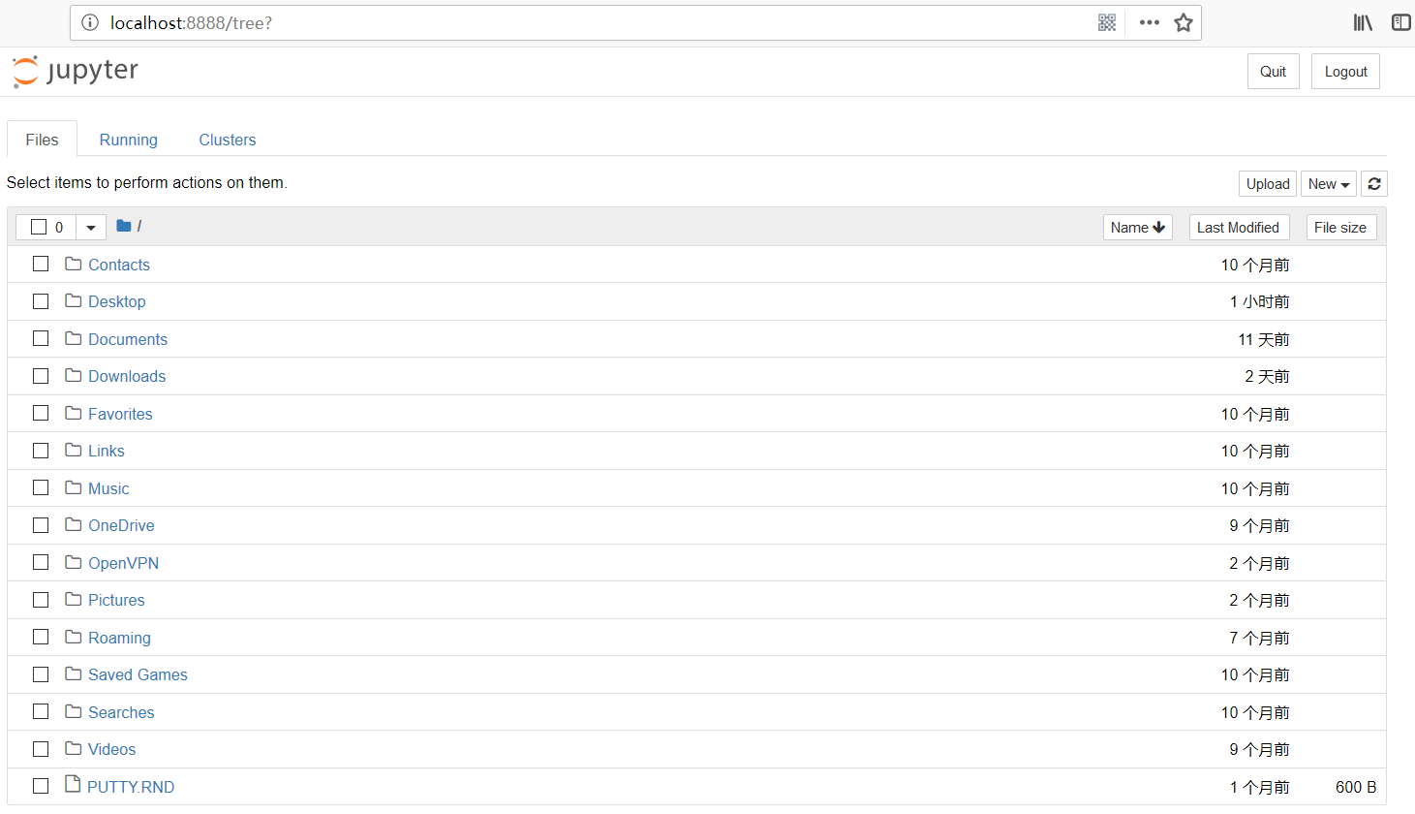Open the QR code icon in address bar

(x=1107, y=22)
